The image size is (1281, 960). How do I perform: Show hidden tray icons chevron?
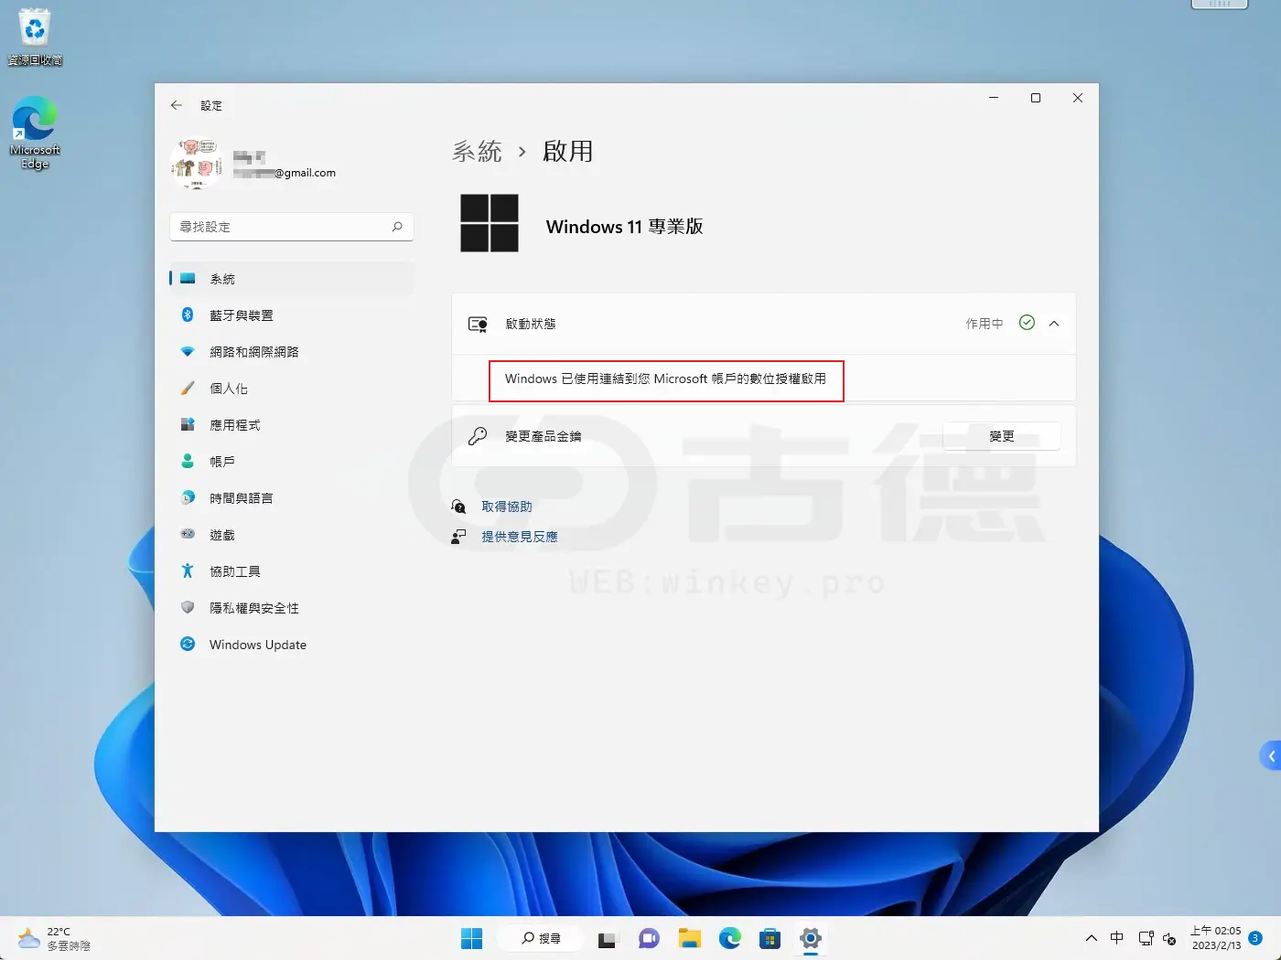(x=1092, y=938)
